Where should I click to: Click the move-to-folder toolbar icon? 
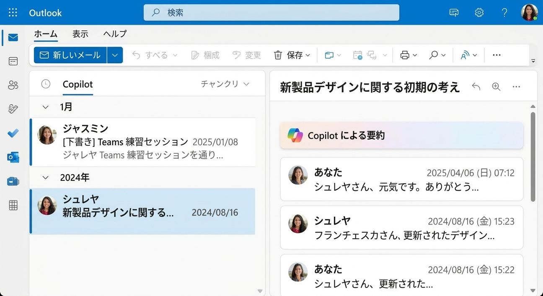pos(329,55)
